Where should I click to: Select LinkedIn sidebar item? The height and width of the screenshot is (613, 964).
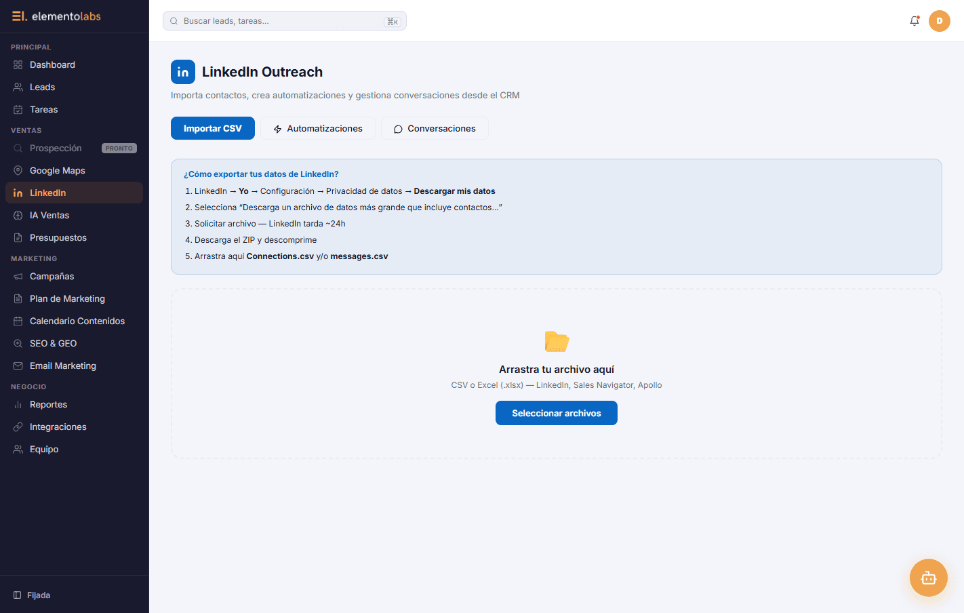(75, 193)
